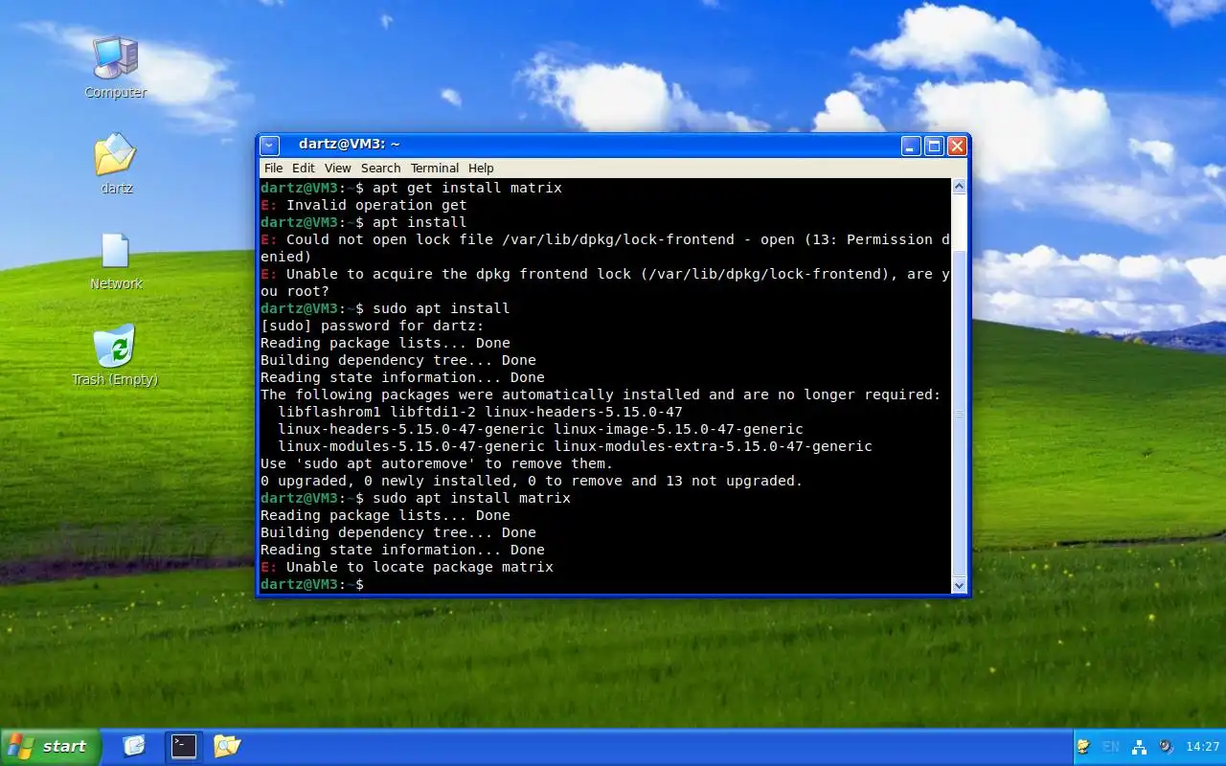Click the '[sudo] password for dartz:' line
The image size is (1226, 766).
point(373,326)
